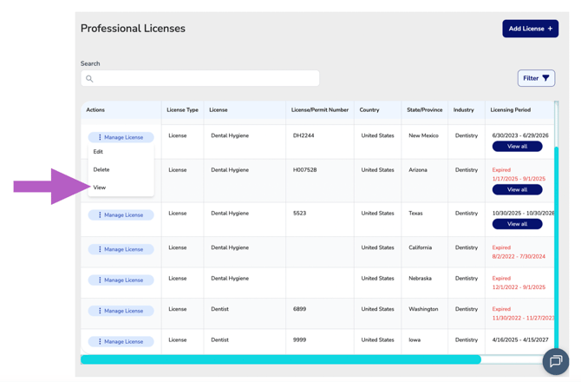Focus the license Search input field

point(204,79)
